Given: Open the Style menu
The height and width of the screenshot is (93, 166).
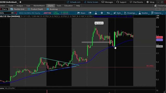Looking at the screenshot, I should [x=117, y=13].
